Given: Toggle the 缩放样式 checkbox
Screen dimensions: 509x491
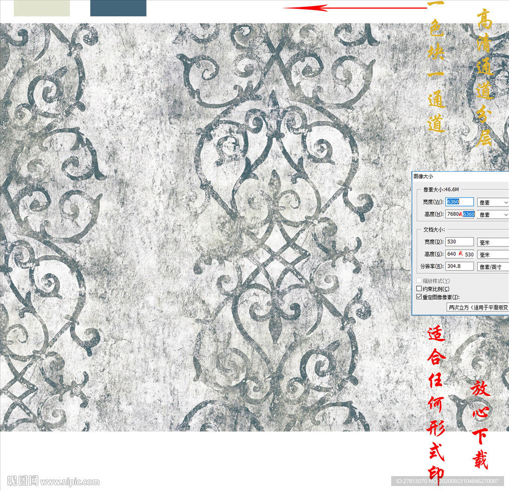Looking at the screenshot, I should [419, 281].
